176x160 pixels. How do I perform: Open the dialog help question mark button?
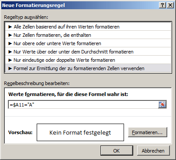point(162,5)
